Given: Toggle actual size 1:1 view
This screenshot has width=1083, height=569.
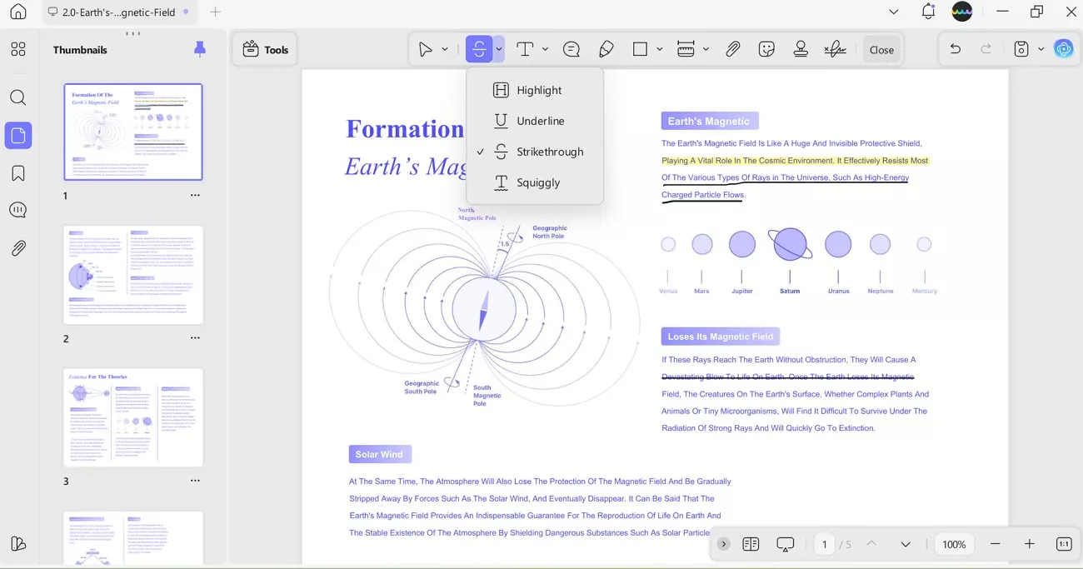Looking at the screenshot, I should point(1064,544).
